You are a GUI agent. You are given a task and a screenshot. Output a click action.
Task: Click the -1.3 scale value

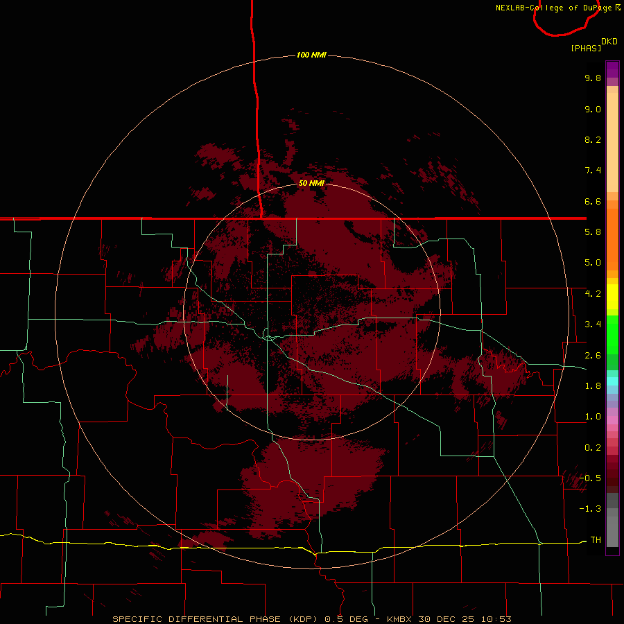pyautogui.click(x=590, y=509)
